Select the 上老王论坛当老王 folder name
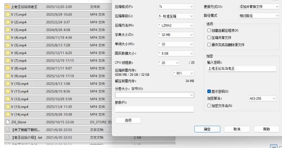Screen dimensions: 282x148 (24, 7)
